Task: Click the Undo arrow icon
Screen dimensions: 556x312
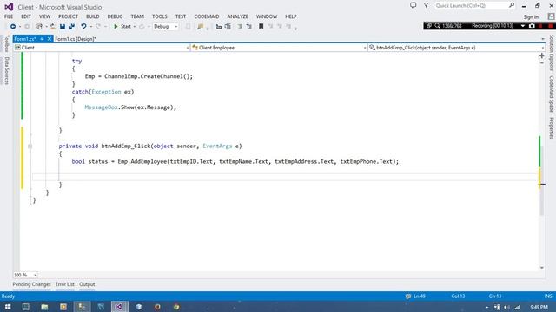Action: [x=83, y=27]
